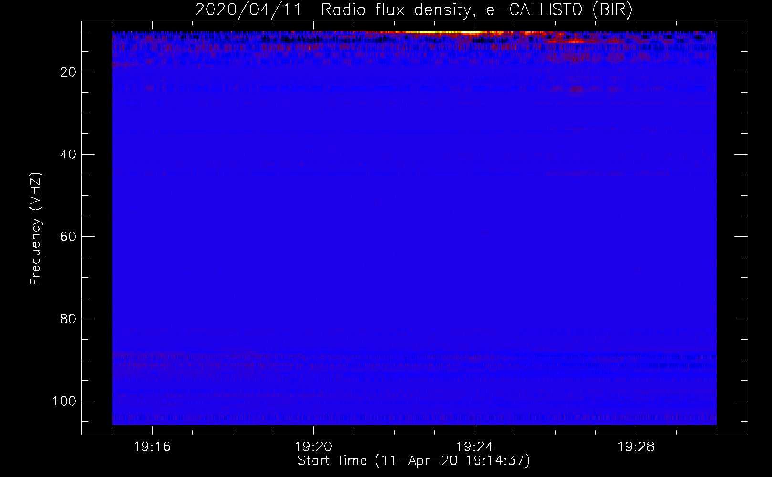Click the plot title 'Radio flux density, e-CALLISTO (BIR)'
Screen dimensions: 772x477
click(476, 10)
